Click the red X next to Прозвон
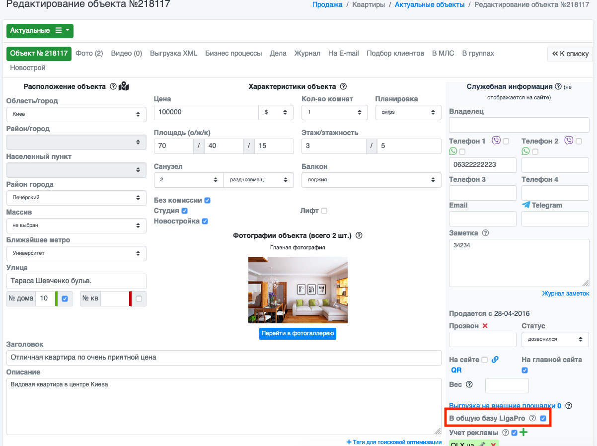This screenshot has height=446, width=597. tap(485, 326)
